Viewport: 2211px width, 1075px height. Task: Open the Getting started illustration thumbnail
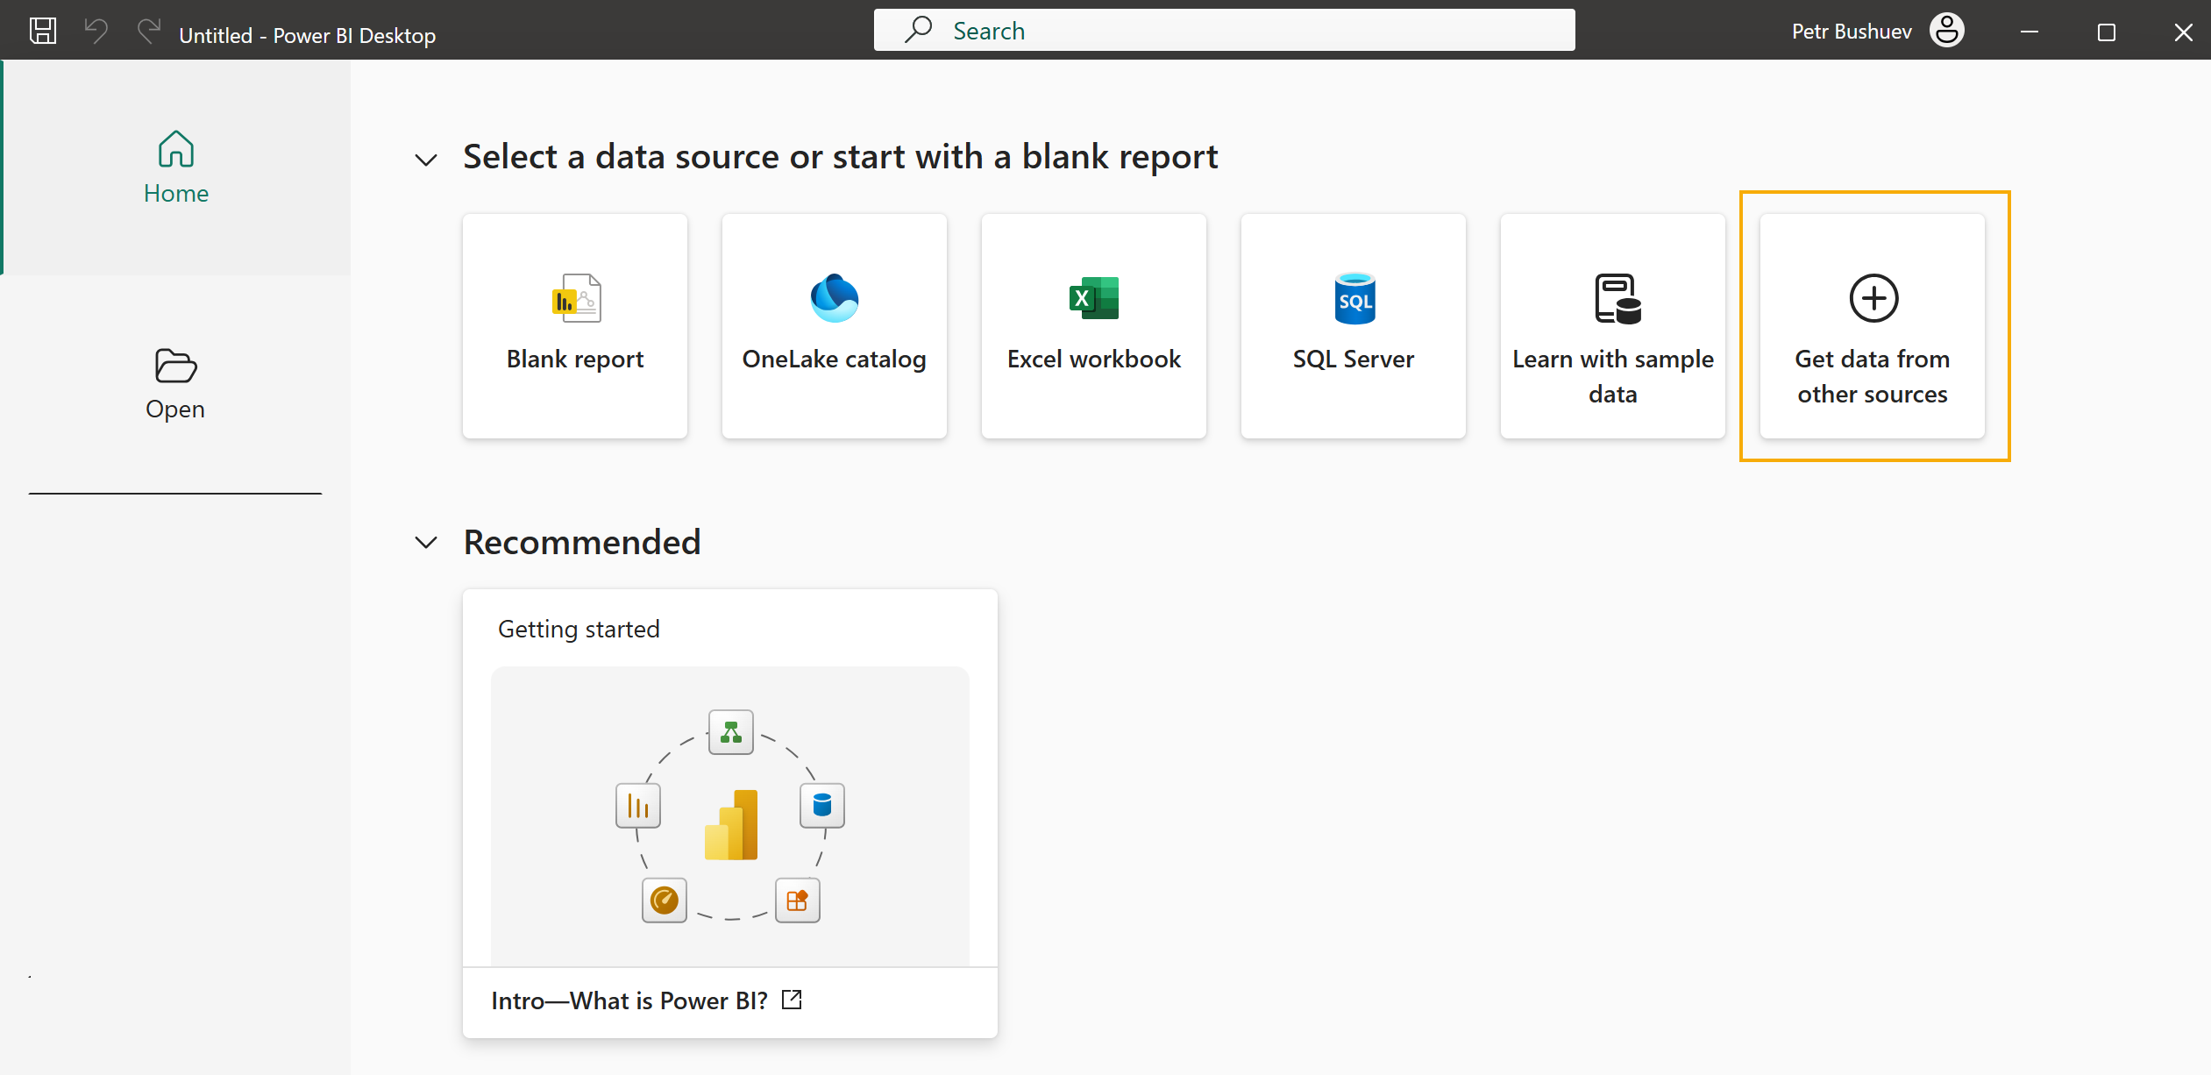click(x=730, y=815)
